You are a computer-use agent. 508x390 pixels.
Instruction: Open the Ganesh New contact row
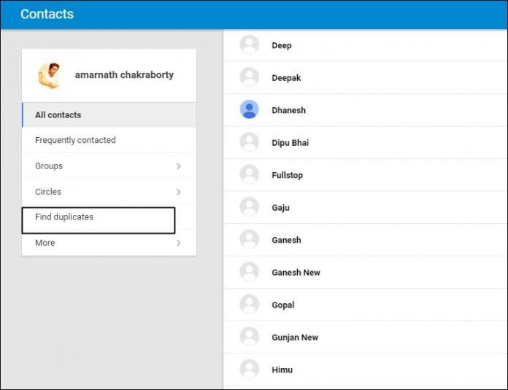(x=296, y=272)
